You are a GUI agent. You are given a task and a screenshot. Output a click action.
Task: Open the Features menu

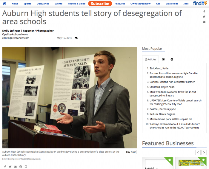120,4
